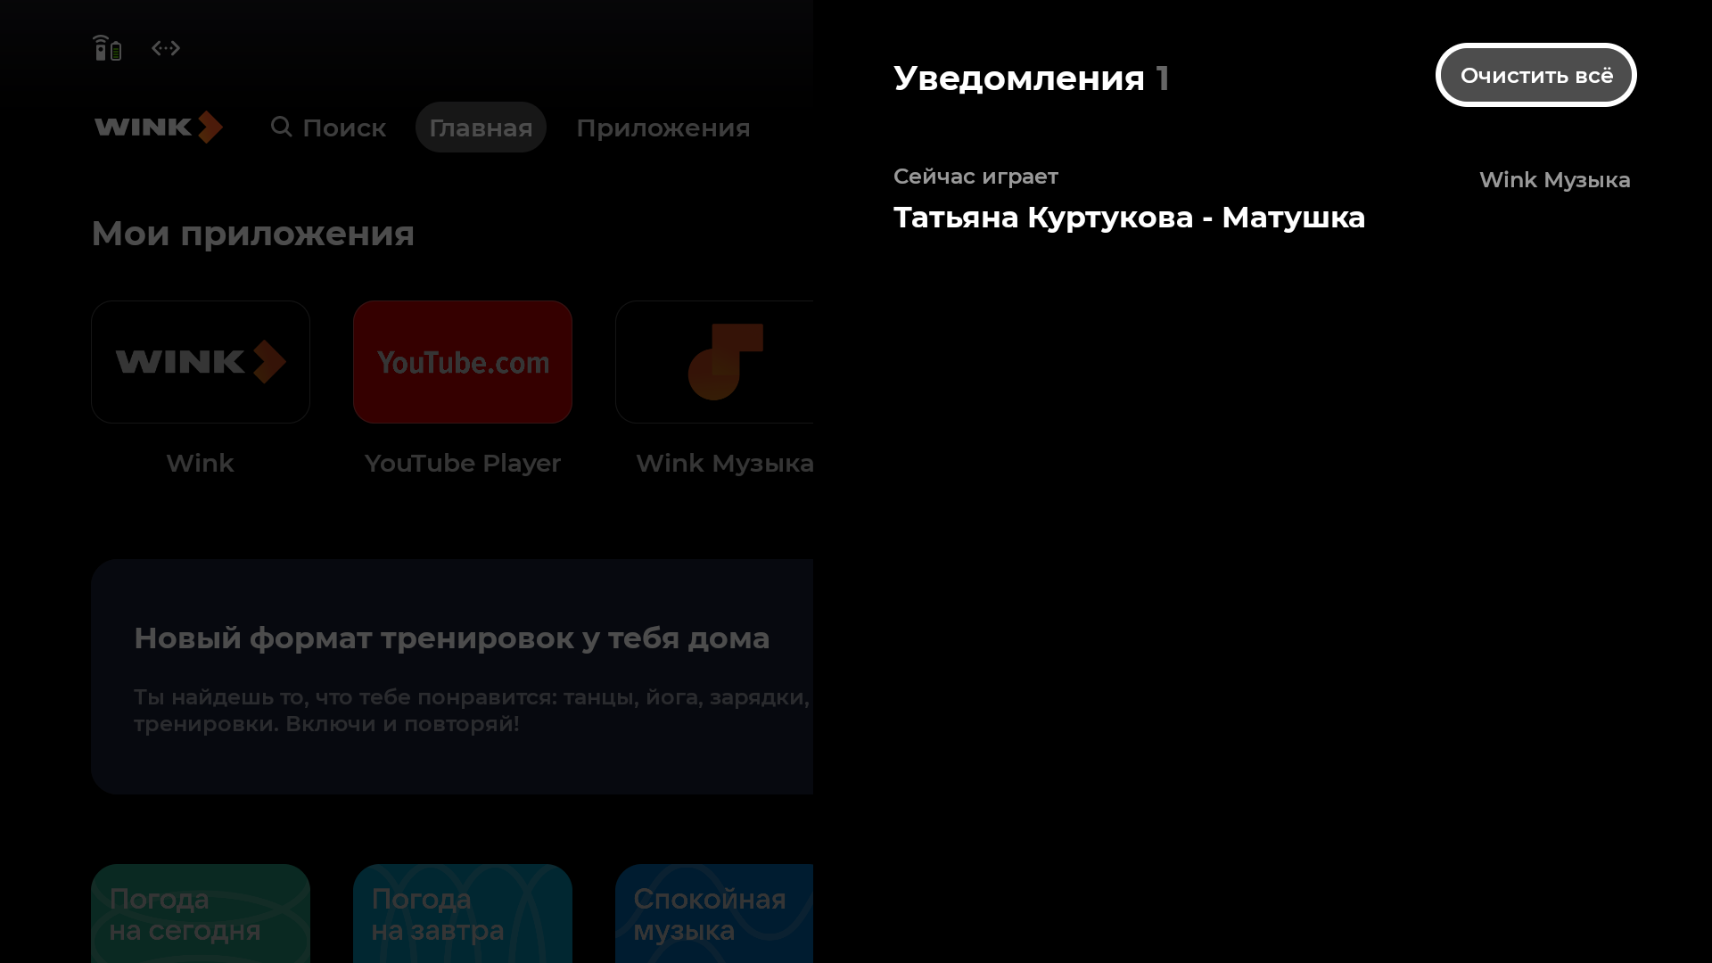Open the Погода на завтра card
The image size is (1712, 963).
463,913
